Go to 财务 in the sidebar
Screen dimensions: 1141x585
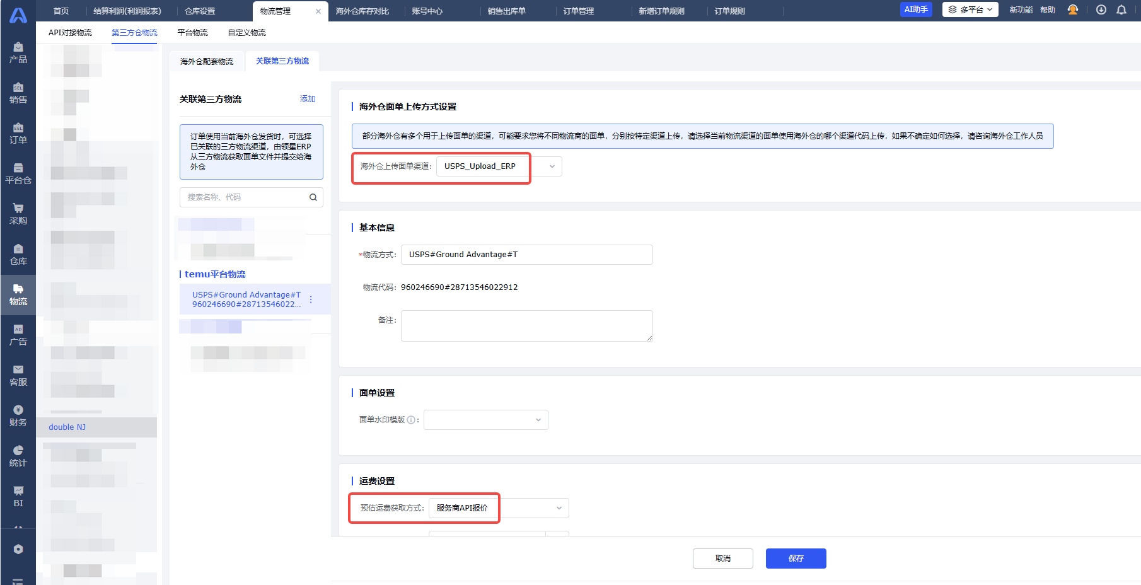pos(18,416)
